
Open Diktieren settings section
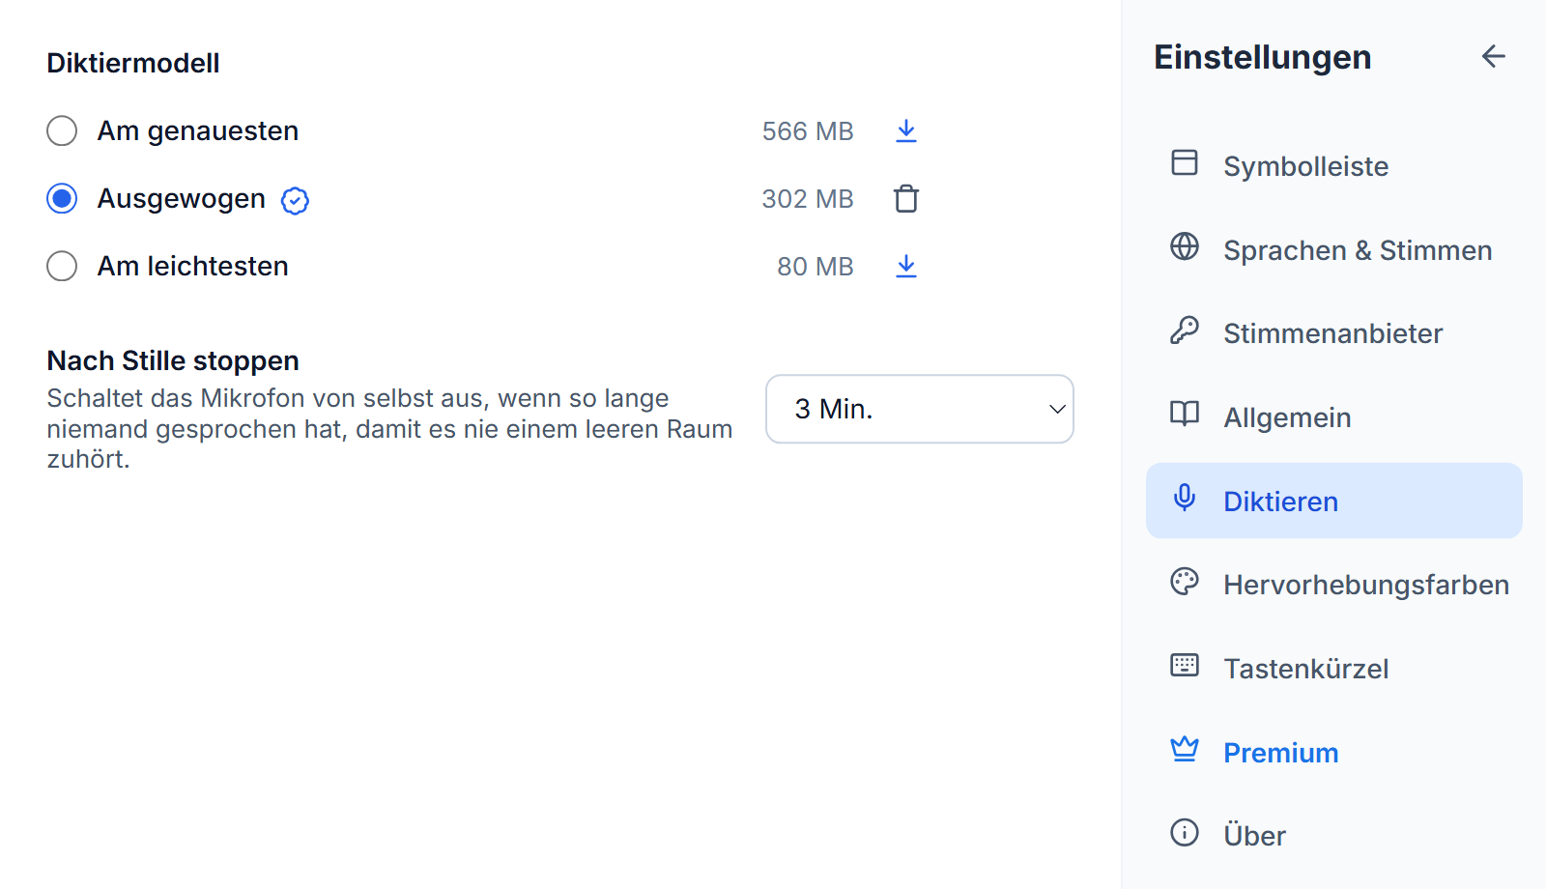1334,501
